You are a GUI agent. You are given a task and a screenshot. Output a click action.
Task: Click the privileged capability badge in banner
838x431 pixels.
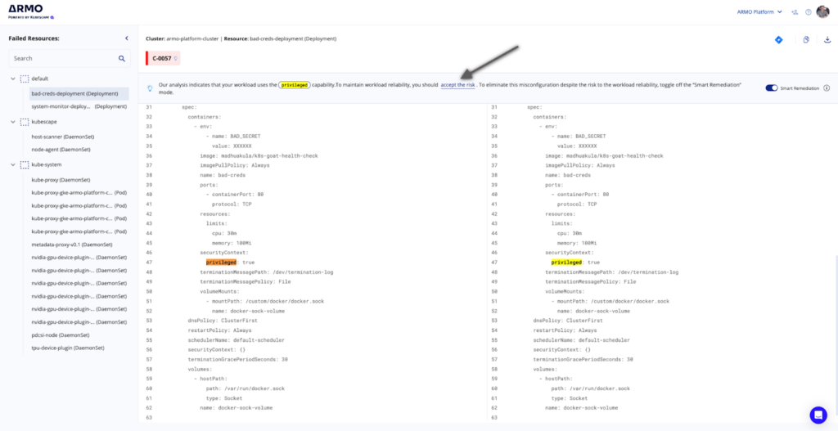click(295, 85)
